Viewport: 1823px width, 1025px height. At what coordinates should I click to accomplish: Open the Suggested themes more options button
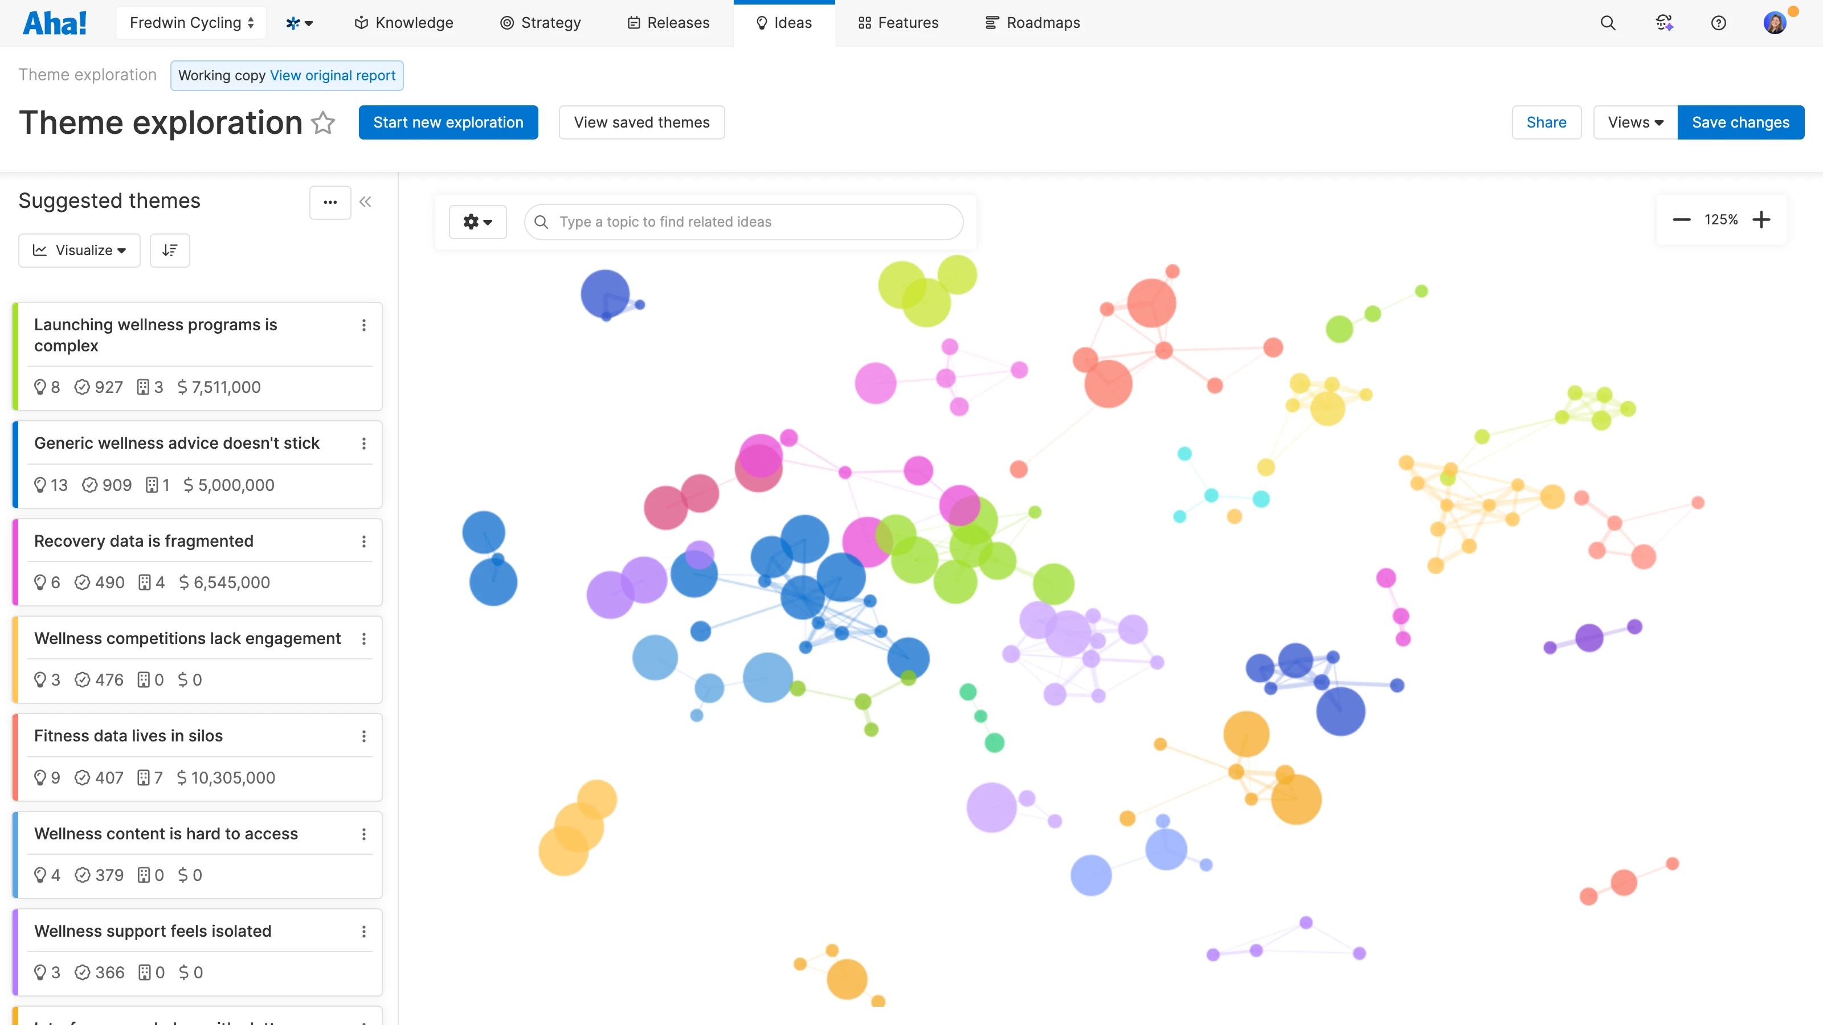[330, 202]
